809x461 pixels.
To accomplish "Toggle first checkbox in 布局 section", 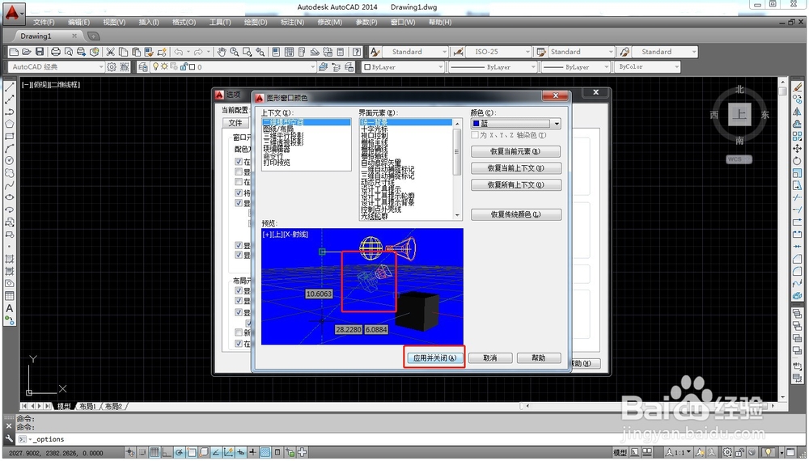I will click(x=239, y=291).
